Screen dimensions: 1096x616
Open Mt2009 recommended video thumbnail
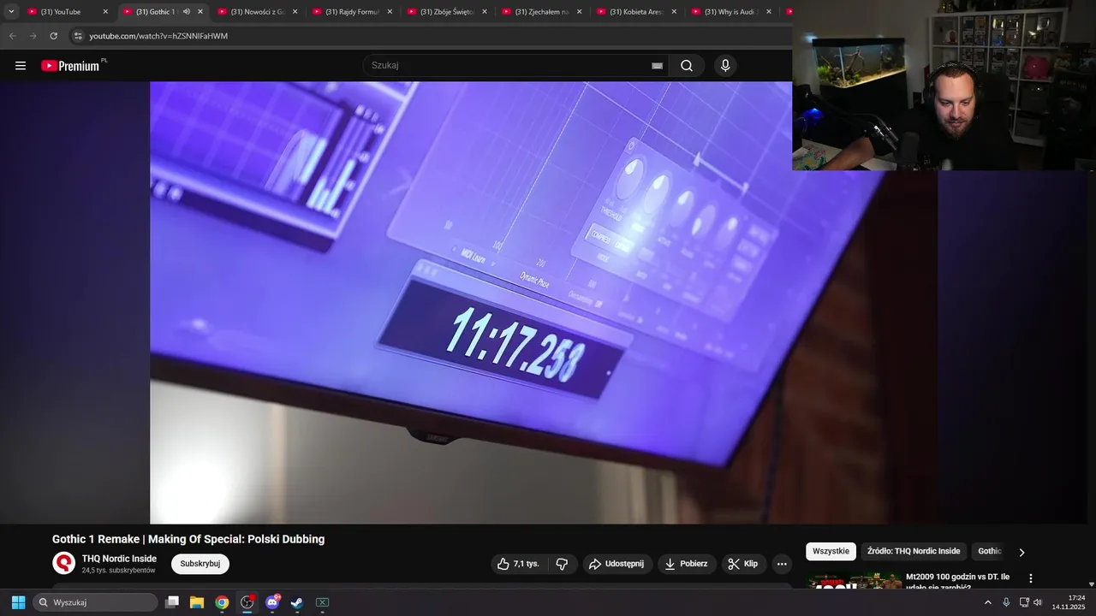(x=855, y=580)
